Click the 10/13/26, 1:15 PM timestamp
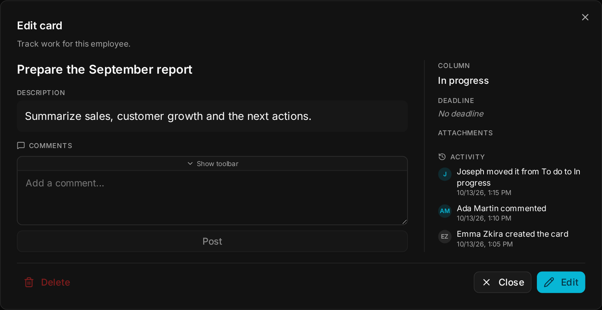602x310 pixels. point(484,193)
